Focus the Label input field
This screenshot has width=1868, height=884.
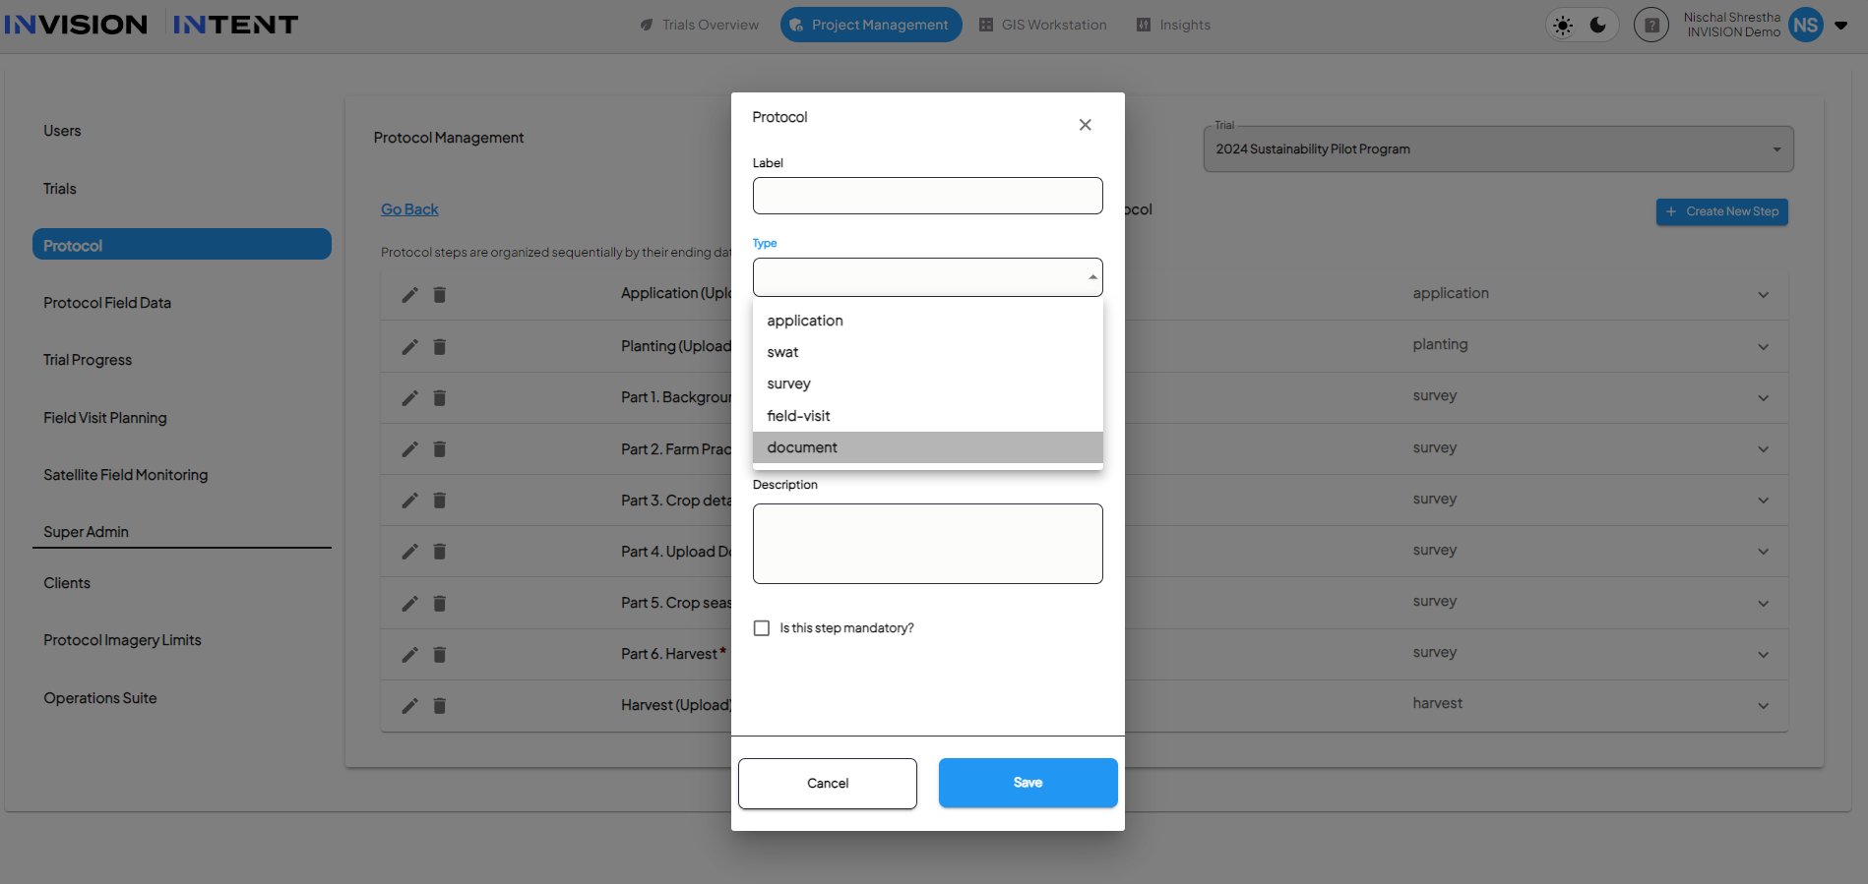[x=927, y=196]
